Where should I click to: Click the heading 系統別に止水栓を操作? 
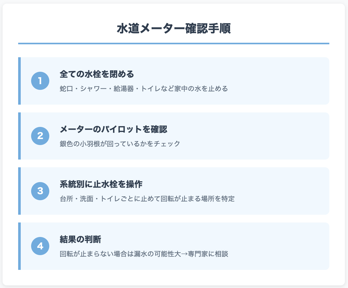[101, 184]
